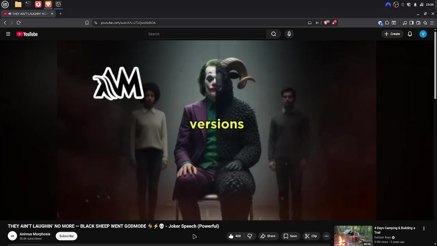The height and width of the screenshot is (246, 437).
Task: Open Animus Morphosis channel avatar
Action: (x=12, y=236)
